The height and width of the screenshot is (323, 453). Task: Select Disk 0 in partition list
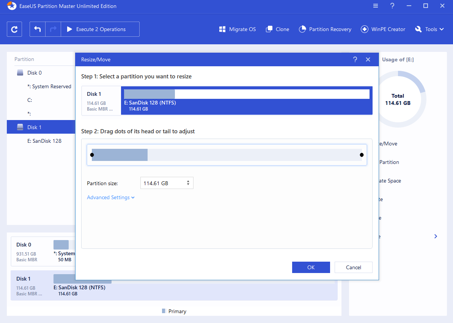tap(41, 73)
